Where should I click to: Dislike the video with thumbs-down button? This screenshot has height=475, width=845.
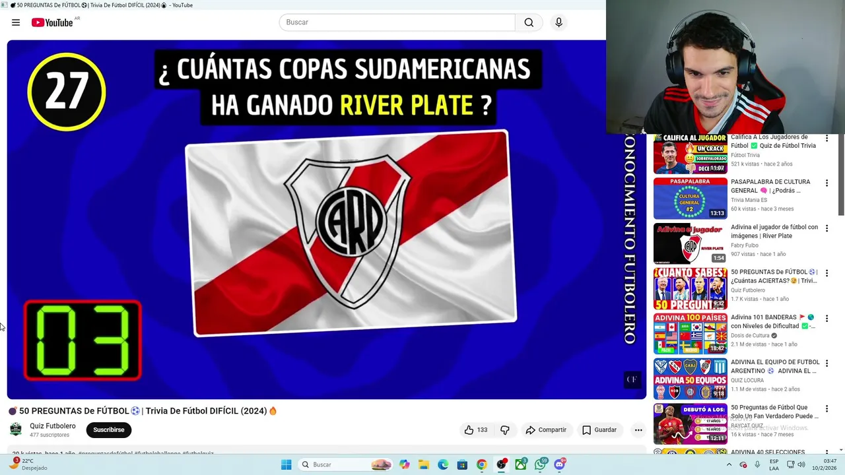click(505, 430)
